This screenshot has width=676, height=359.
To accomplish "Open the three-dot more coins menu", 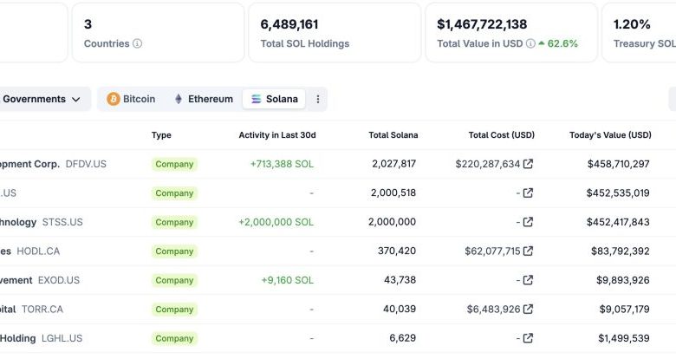I will pos(318,99).
